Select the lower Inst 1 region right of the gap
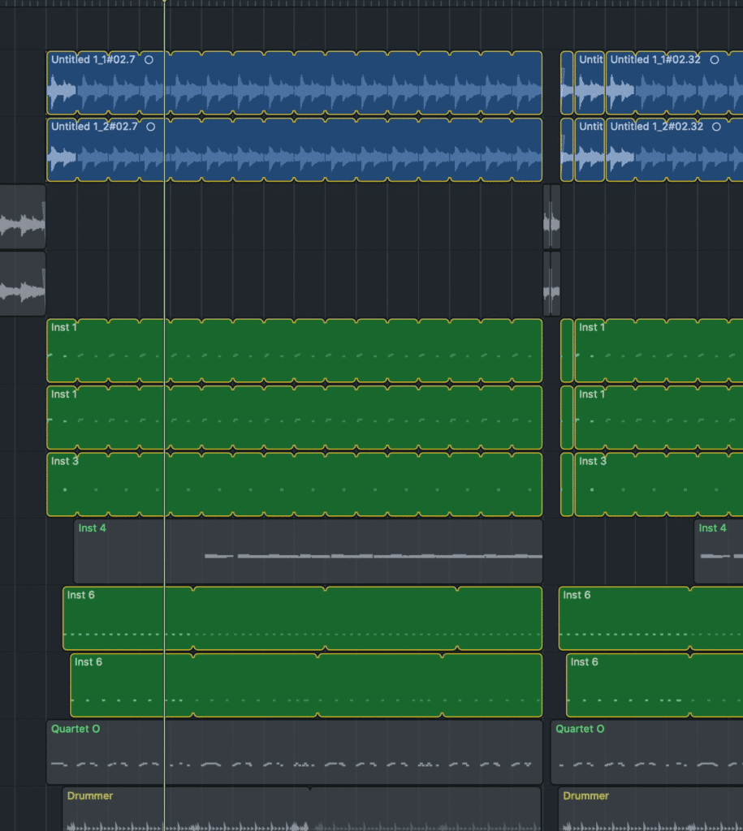 click(x=659, y=417)
